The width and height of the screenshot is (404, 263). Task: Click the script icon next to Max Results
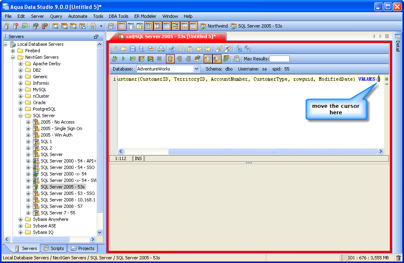tap(237, 59)
